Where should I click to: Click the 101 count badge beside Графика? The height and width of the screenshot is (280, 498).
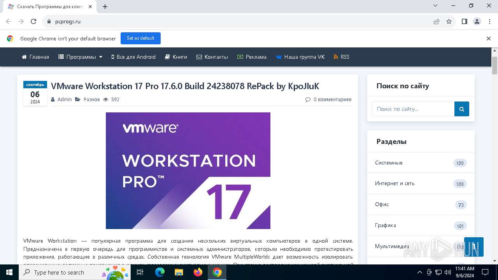coord(460,226)
